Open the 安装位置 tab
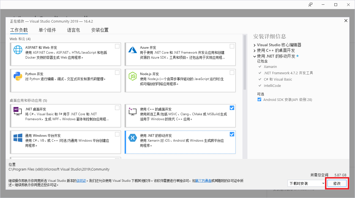 click(100, 30)
